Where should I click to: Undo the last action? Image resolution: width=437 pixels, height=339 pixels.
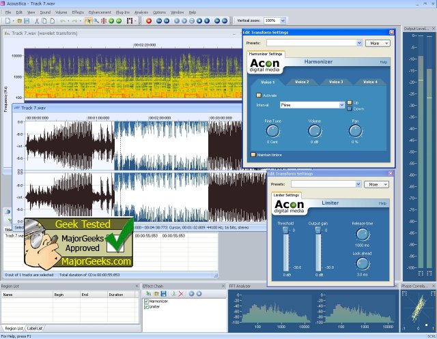tap(63, 21)
